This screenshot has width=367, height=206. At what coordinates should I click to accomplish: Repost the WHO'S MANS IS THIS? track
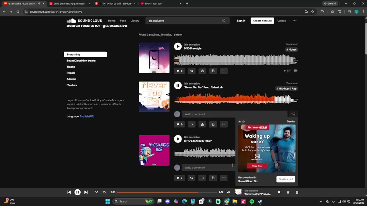pyautogui.click(x=192, y=178)
